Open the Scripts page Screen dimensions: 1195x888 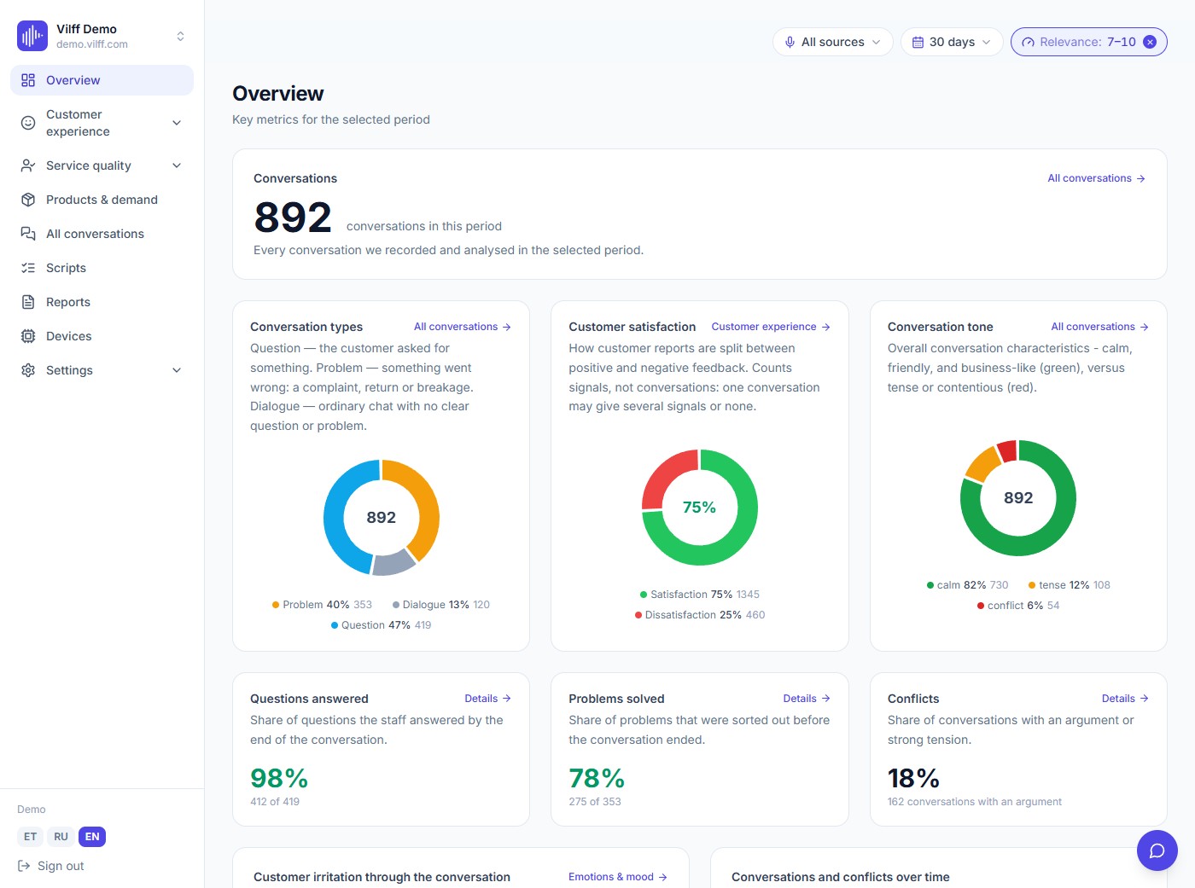pyautogui.click(x=102, y=268)
